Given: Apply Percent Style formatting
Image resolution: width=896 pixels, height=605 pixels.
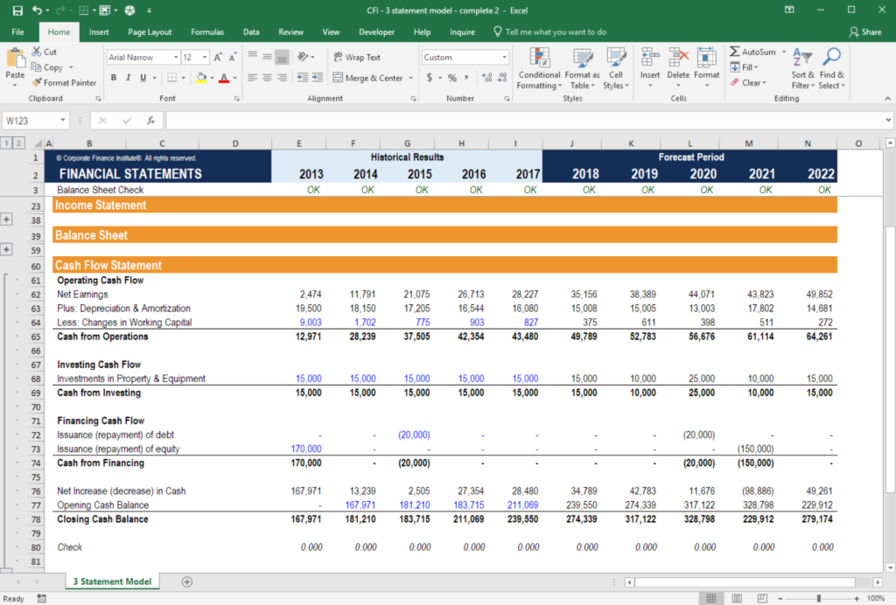Looking at the screenshot, I should click(452, 78).
